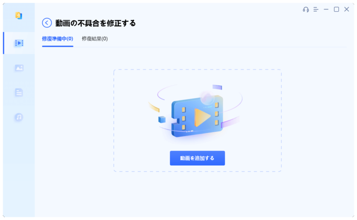Open the photo repair sidebar icon
This screenshot has width=357, height=220.
19,68
